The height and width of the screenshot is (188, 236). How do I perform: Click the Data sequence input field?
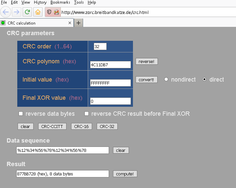tap(62, 150)
